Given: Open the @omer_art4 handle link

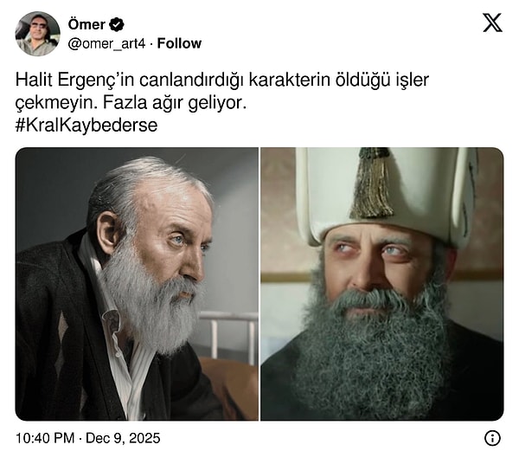Looking at the screenshot, I should click(106, 43).
